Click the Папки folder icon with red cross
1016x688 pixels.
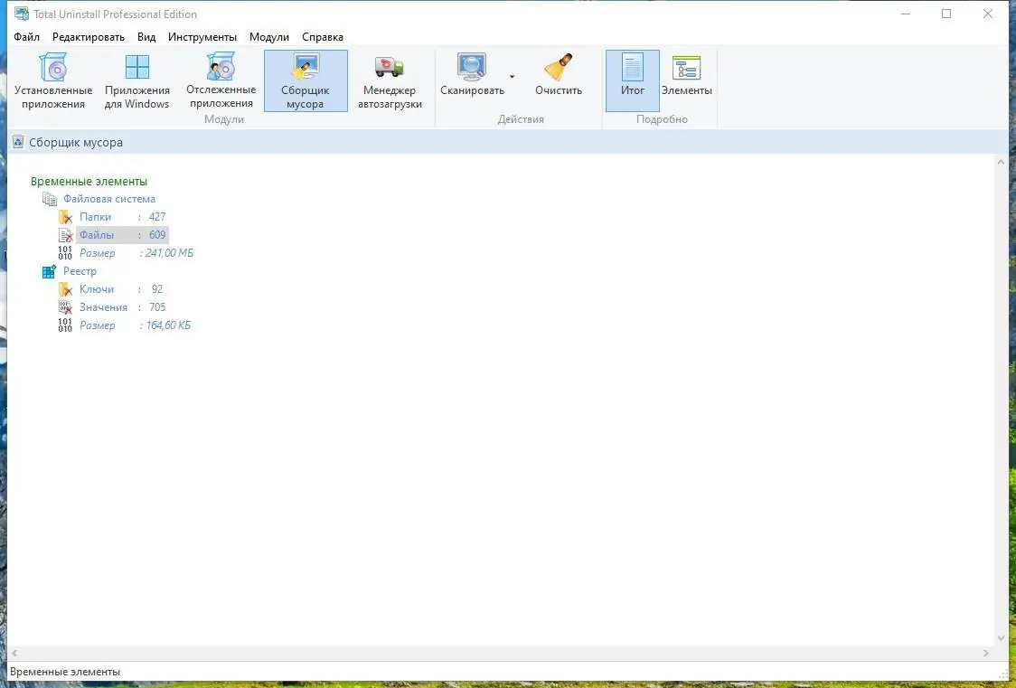pos(65,216)
